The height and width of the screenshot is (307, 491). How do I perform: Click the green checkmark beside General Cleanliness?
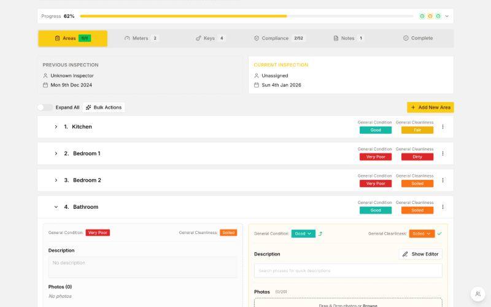(x=439, y=234)
